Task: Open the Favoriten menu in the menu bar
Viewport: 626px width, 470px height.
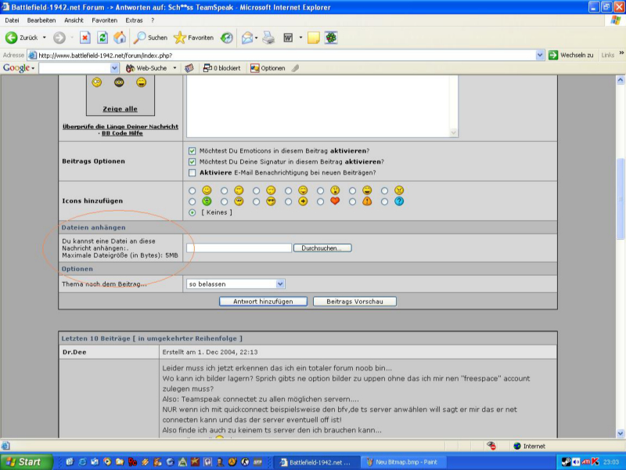Action: point(104,20)
